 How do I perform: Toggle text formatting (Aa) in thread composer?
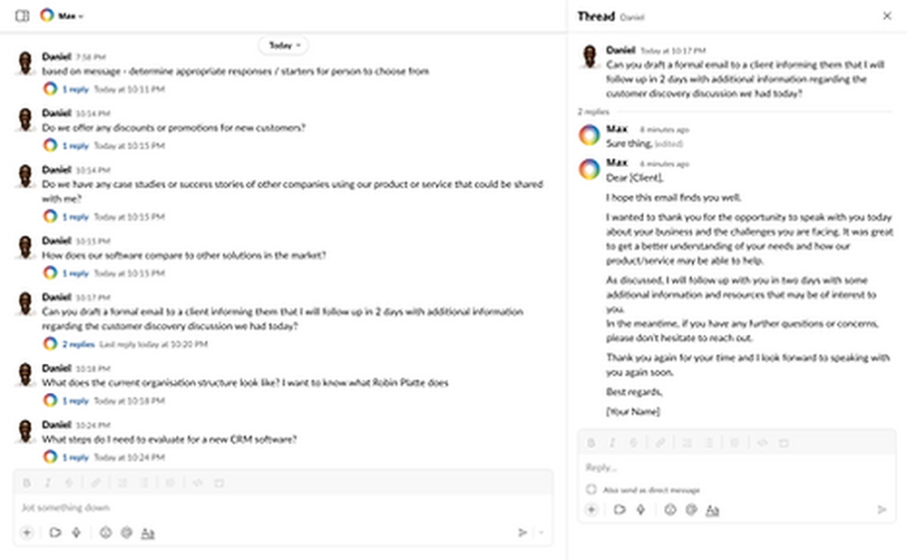pos(713,510)
